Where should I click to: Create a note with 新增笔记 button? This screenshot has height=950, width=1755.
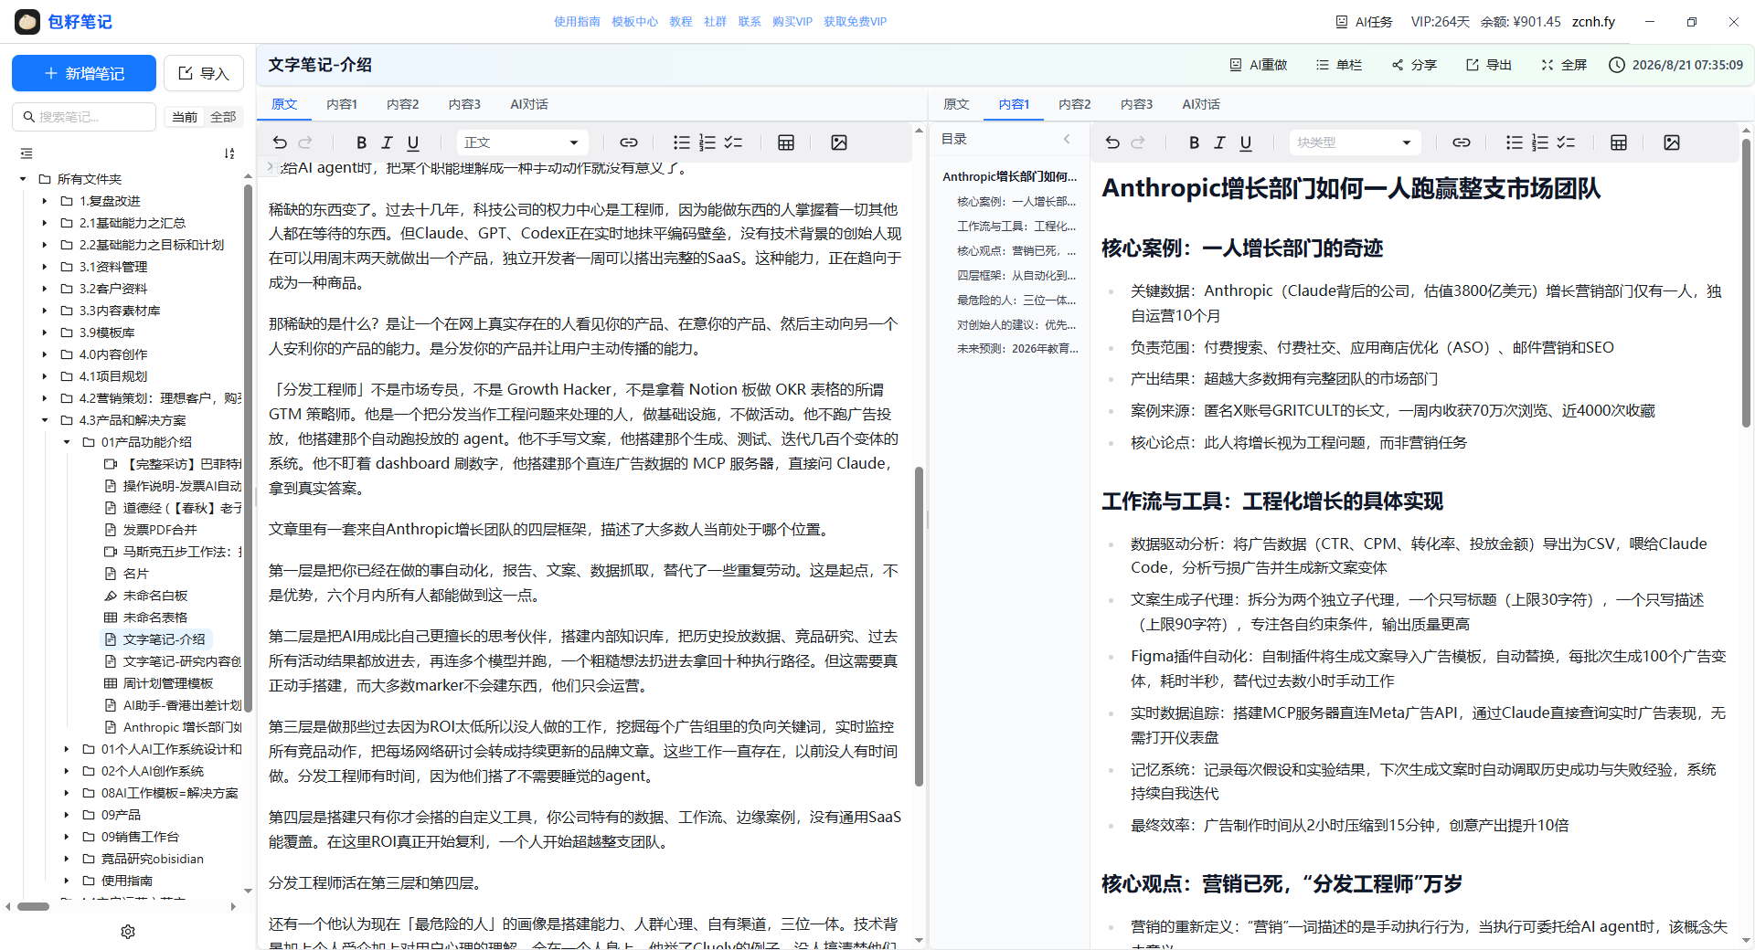click(84, 73)
